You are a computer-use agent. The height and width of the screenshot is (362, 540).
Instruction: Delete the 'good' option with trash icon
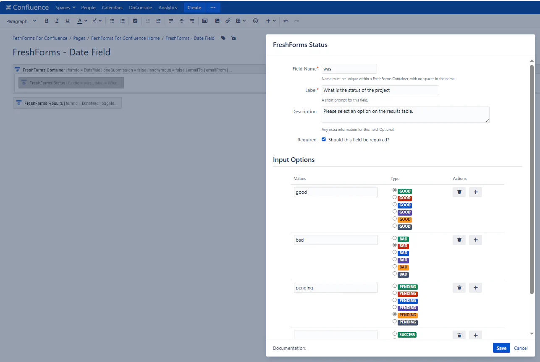click(x=459, y=192)
